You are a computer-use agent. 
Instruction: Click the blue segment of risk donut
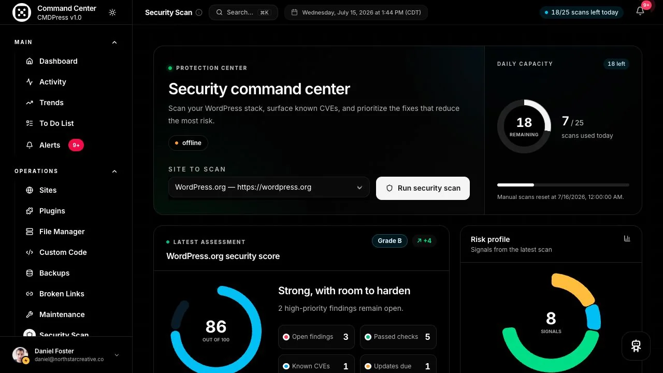pyautogui.click(x=593, y=317)
